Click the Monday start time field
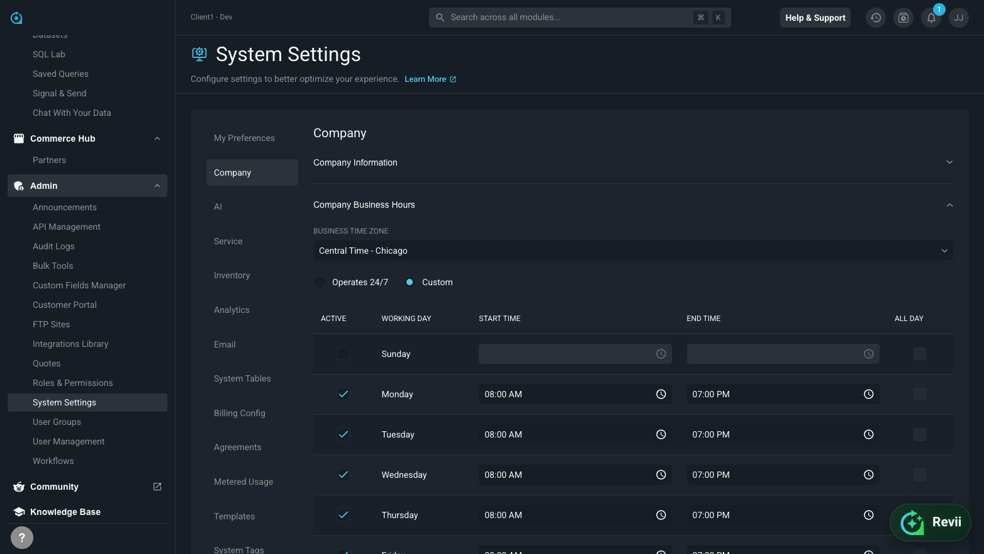The width and height of the screenshot is (984, 554). pos(575,394)
